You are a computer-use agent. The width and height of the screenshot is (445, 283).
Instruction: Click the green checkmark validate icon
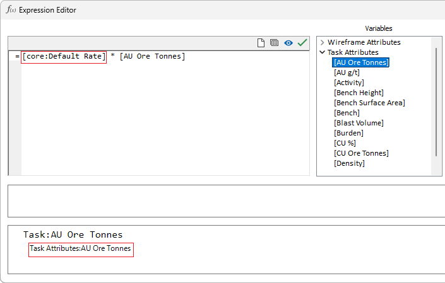[302, 43]
